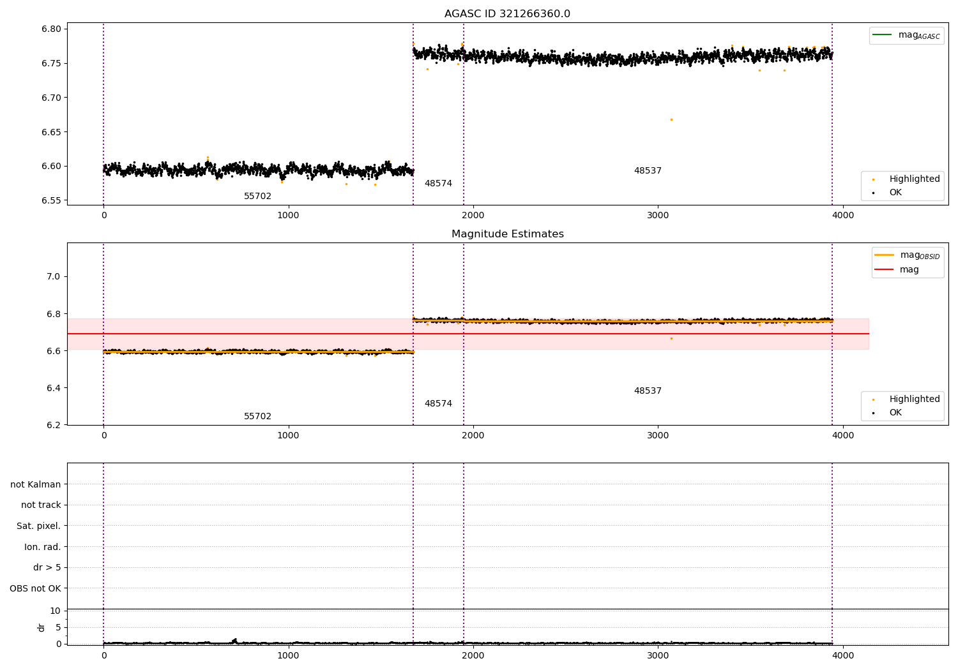958x670 pixels.
Task: Click the OBS not OK row label
Action: click(35, 588)
